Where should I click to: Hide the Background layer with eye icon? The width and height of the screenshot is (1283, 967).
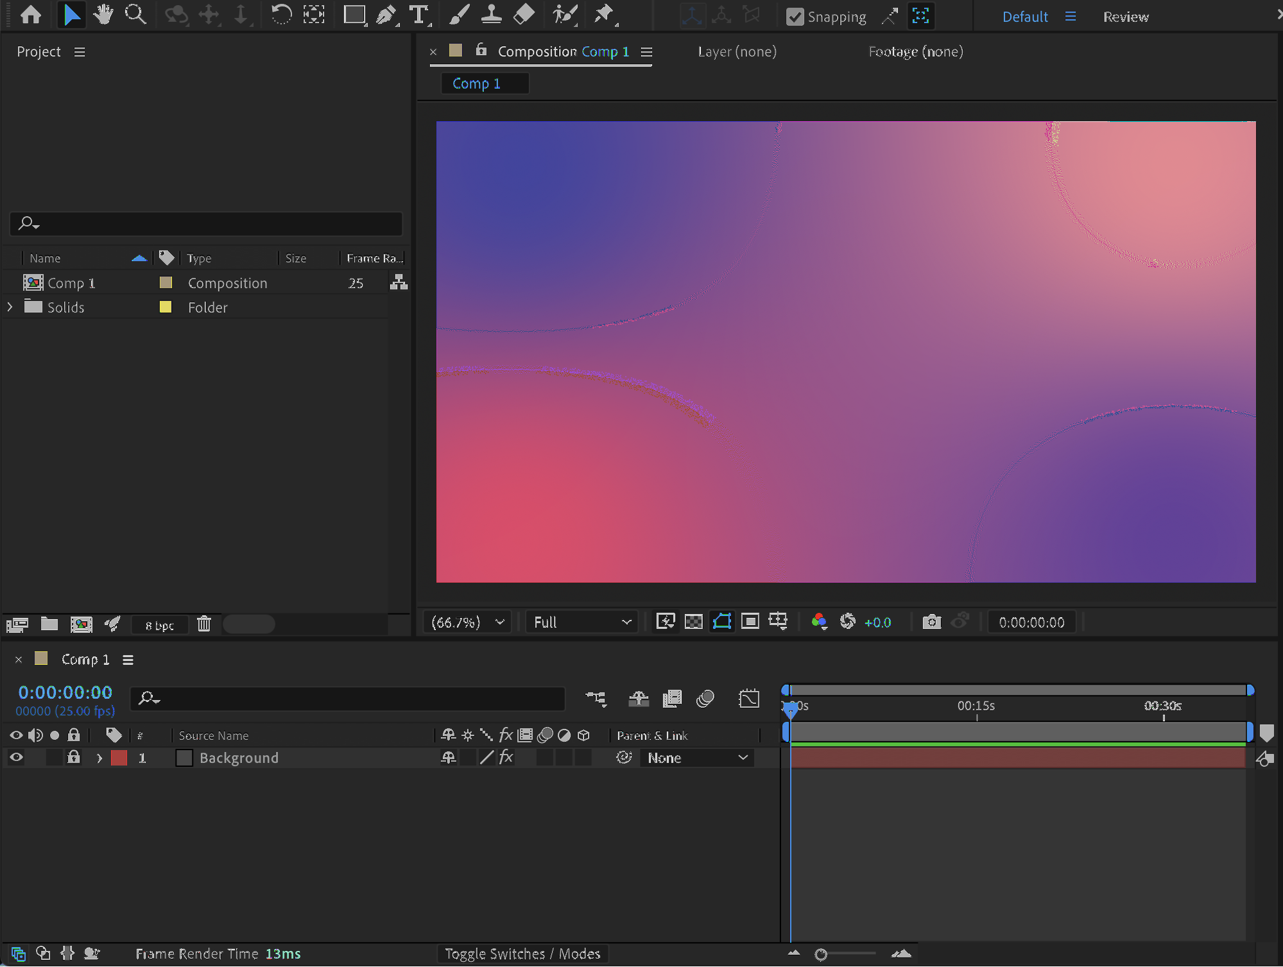[x=16, y=757]
